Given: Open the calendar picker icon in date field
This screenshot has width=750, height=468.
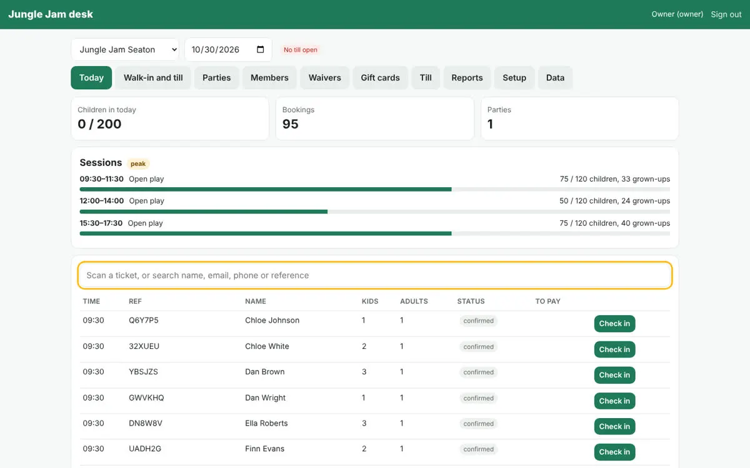Looking at the screenshot, I should tap(261, 50).
